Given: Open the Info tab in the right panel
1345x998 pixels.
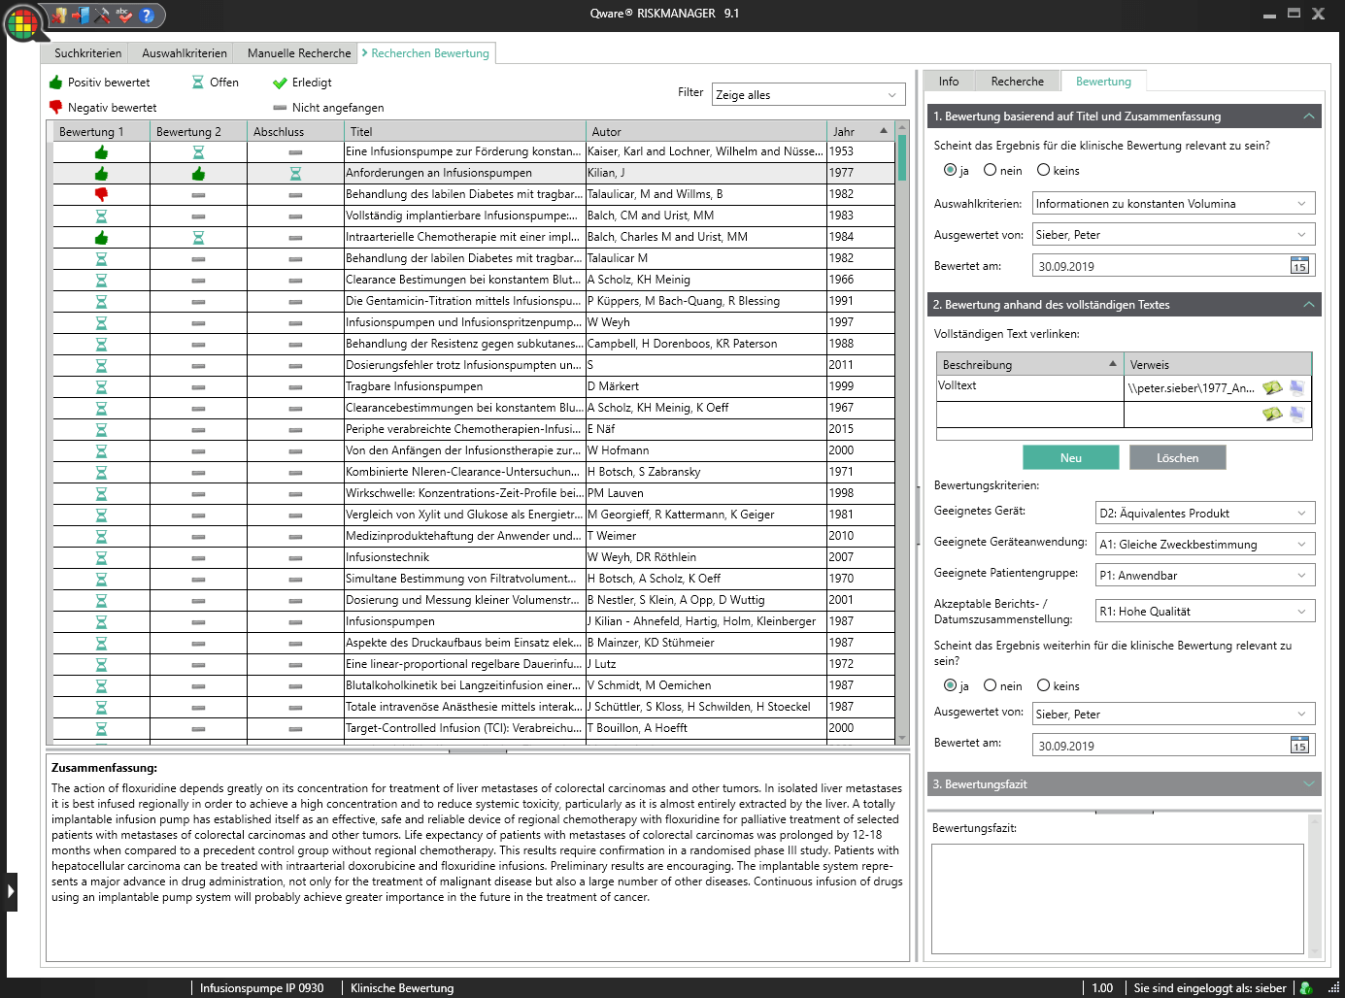Looking at the screenshot, I should pos(949,82).
